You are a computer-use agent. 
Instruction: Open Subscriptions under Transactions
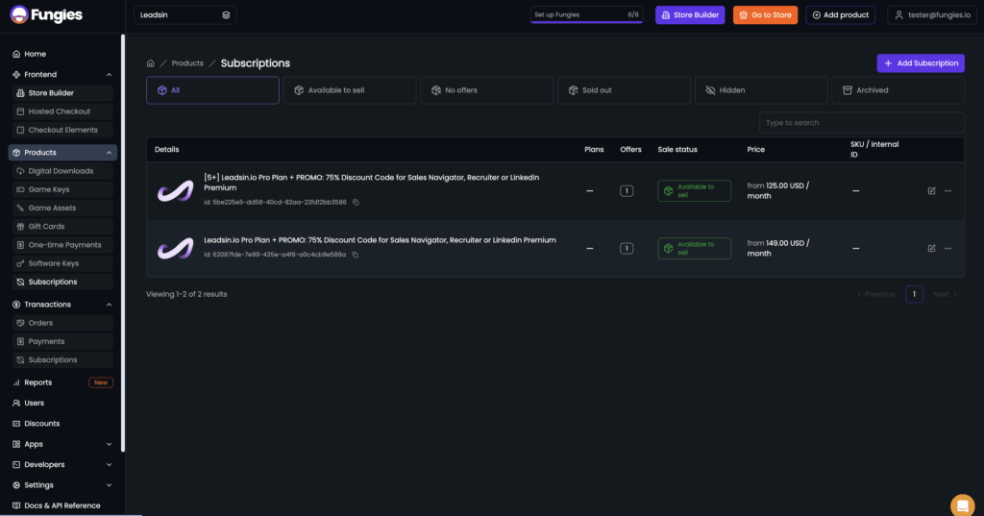click(61, 359)
